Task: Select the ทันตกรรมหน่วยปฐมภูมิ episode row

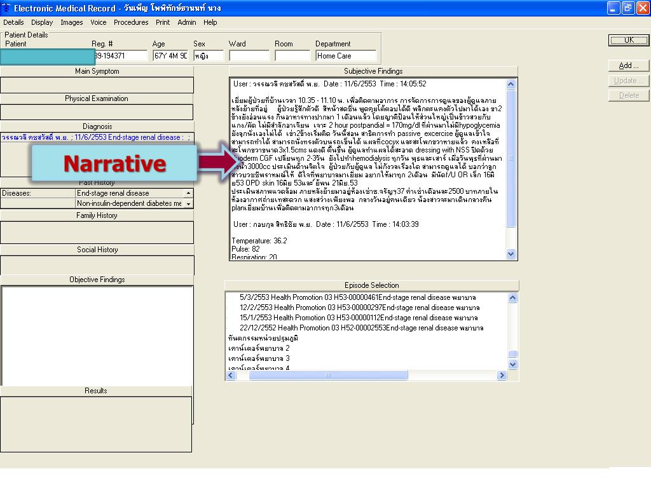Action: pos(263,338)
